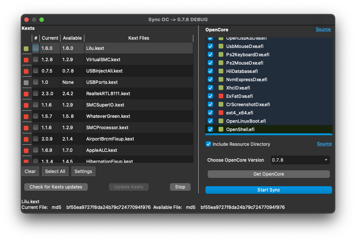Tick the checkbox for WhateverGreen.kext
The height and width of the screenshot is (241, 356).
tap(36, 116)
